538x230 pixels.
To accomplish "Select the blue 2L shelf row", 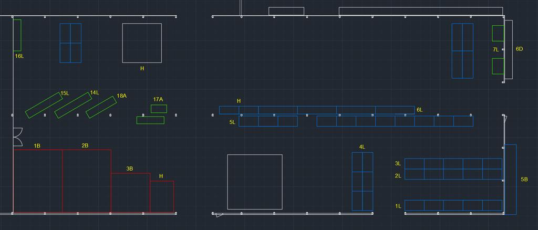I will [453, 174].
